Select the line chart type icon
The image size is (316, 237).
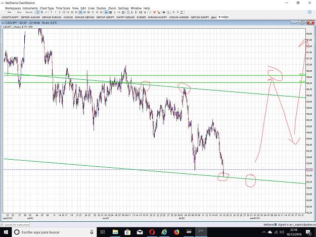point(46,12)
